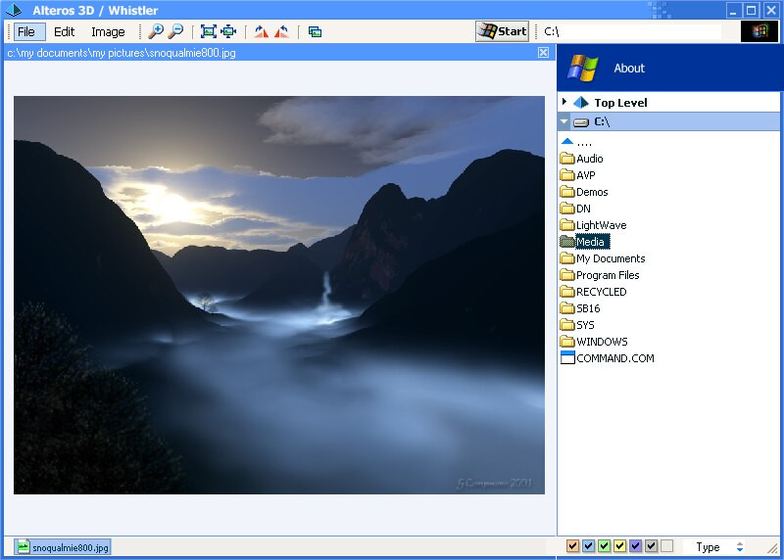Click the snoqualmie800.jpg tab in bottom bar

(62, 547)
